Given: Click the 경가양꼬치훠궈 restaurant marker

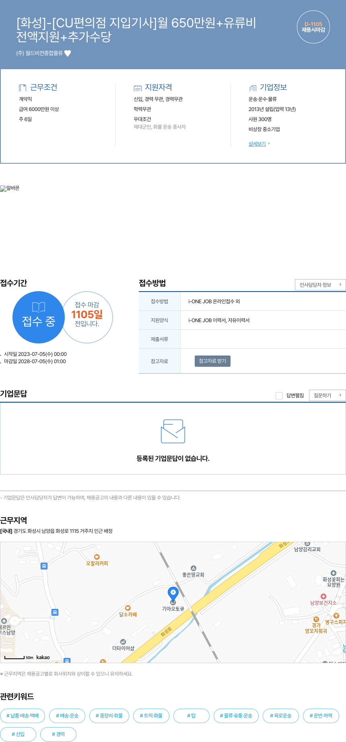Looking at the screenshot, I should click(x=316, y=619).
